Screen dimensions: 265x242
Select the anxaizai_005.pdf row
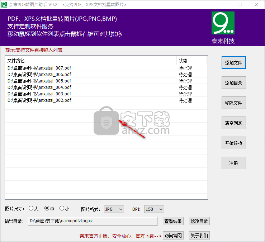106,81
